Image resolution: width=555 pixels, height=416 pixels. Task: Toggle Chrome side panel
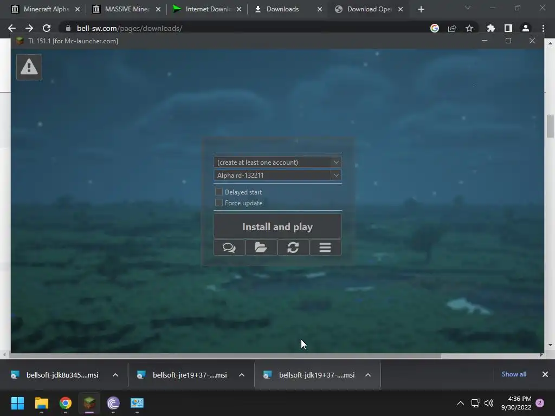coord(508,28)
